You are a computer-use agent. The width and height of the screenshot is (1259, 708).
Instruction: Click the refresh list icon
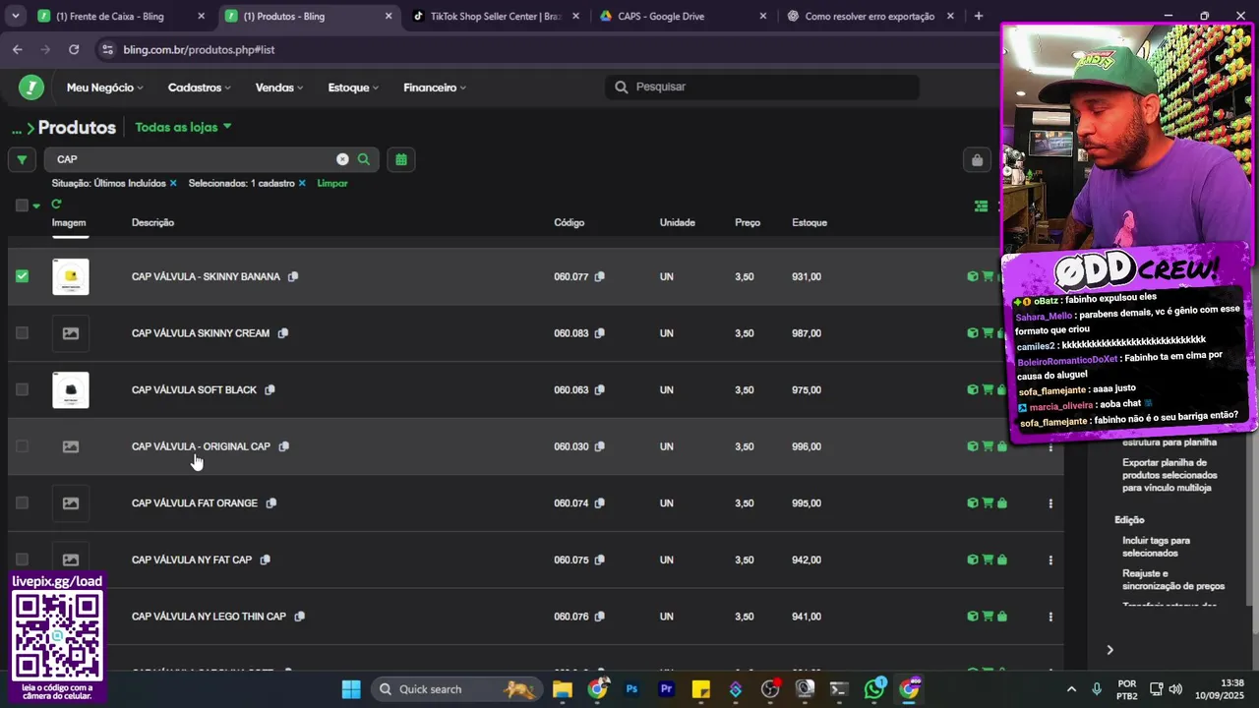(56, 205)
